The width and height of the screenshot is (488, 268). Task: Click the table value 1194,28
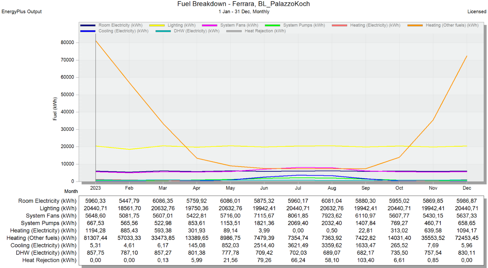click(95, 230)
